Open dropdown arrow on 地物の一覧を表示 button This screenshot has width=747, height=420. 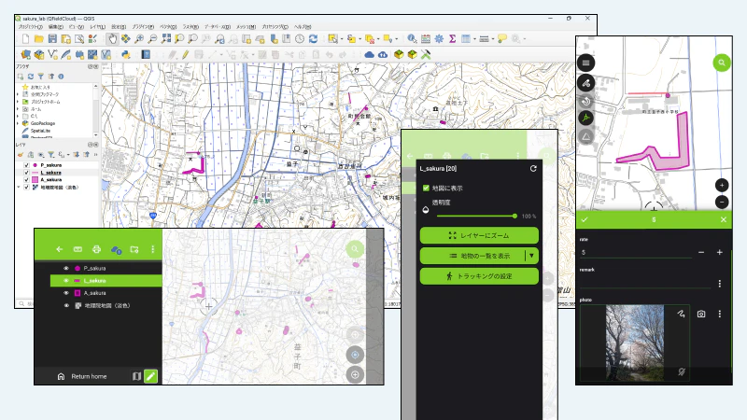531,256
